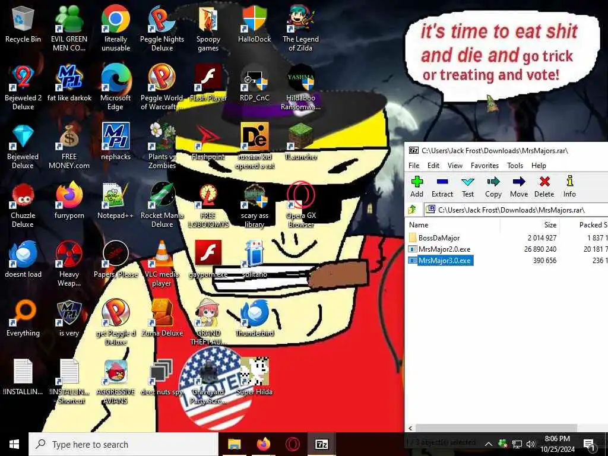Image resolution: width=608 pixels, height=456 pixels.
Task: Sort by the Size column header
Action: (x=550, y=225)
